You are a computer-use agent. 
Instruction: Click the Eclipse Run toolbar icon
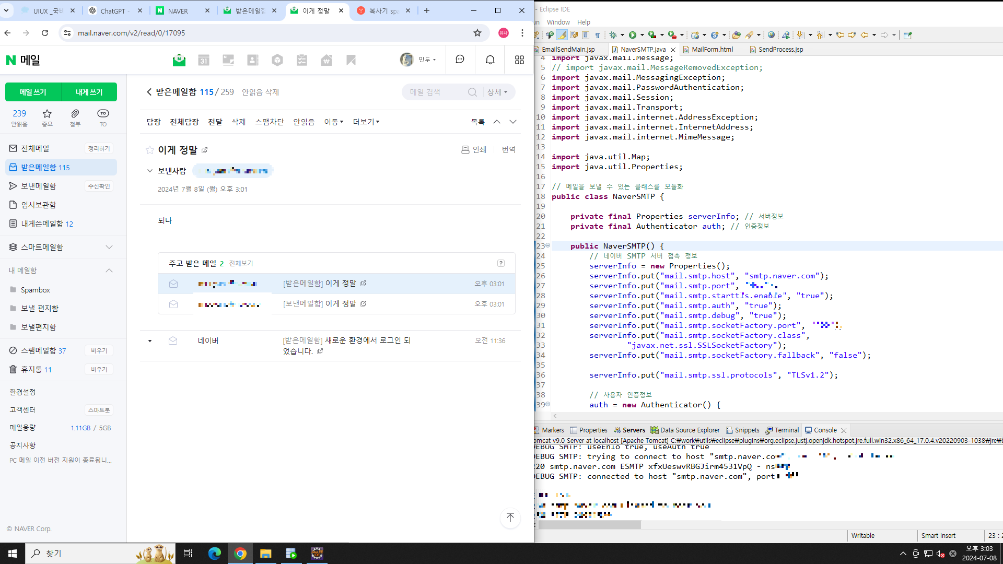point(633,35)
